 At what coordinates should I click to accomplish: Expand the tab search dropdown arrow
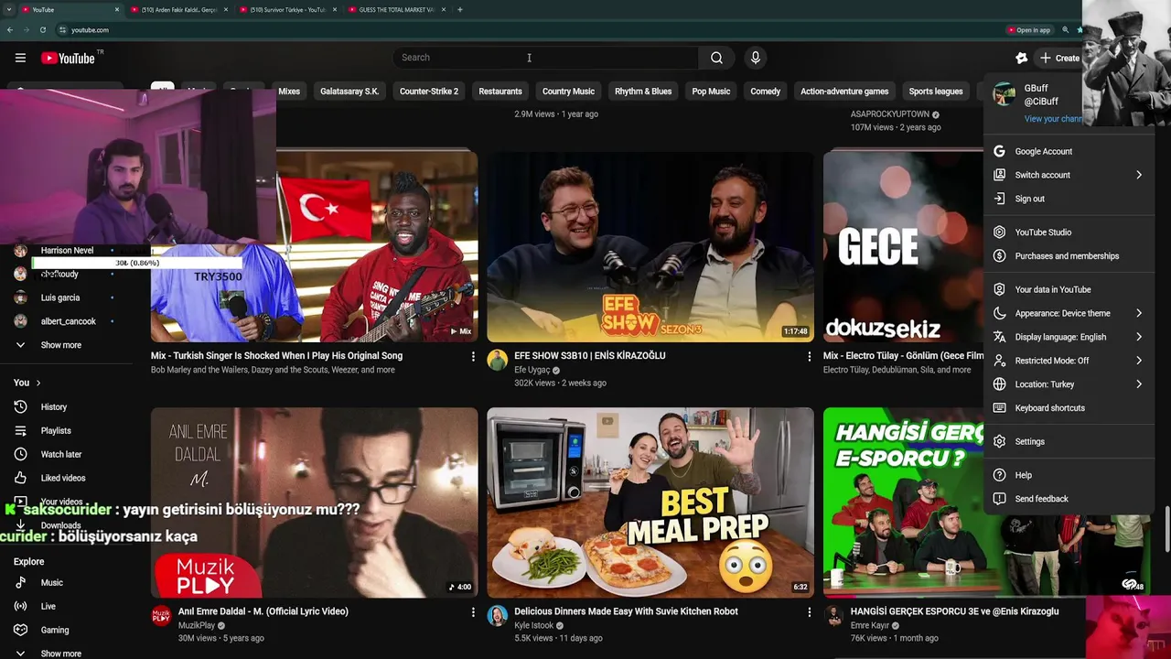9,9
